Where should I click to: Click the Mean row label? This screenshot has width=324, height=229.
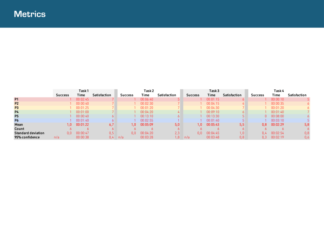[19, 125]
